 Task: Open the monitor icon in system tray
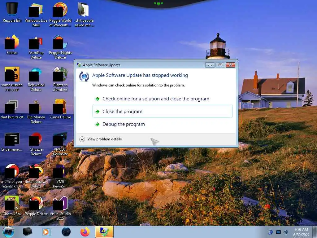coord(278,232)
